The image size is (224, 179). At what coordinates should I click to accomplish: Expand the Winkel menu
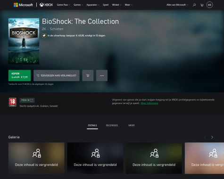click(x=116, y=5)
